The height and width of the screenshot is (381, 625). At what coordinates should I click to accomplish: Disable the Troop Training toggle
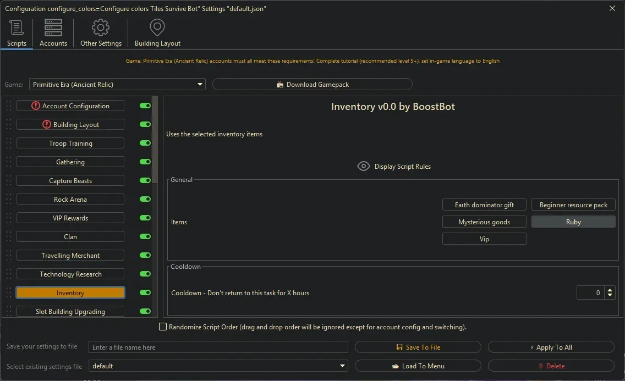point(145,143)
